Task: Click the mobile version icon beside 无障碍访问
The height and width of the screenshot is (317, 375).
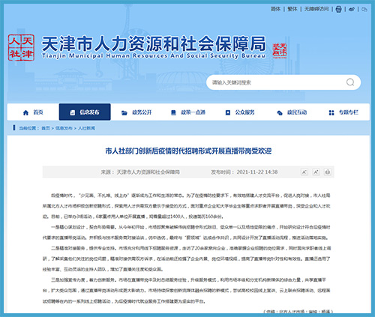Action: tap(338, 9)
